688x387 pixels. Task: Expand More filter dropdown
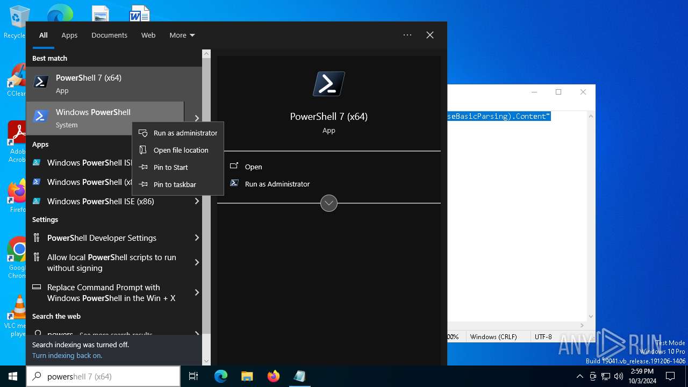pyautogui.click(x=182, y=35)
